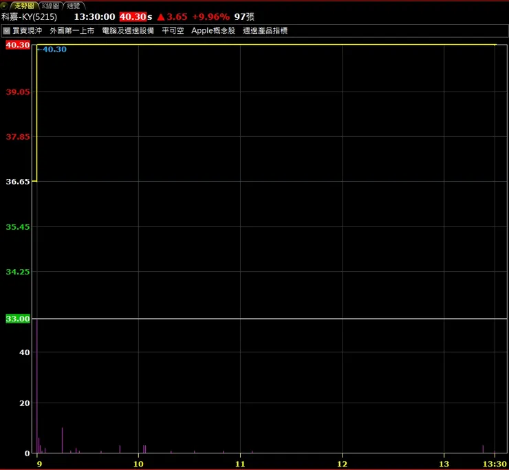Click the volume axis label 20
The height and width of the screenshot is (470, 509).
25,403
